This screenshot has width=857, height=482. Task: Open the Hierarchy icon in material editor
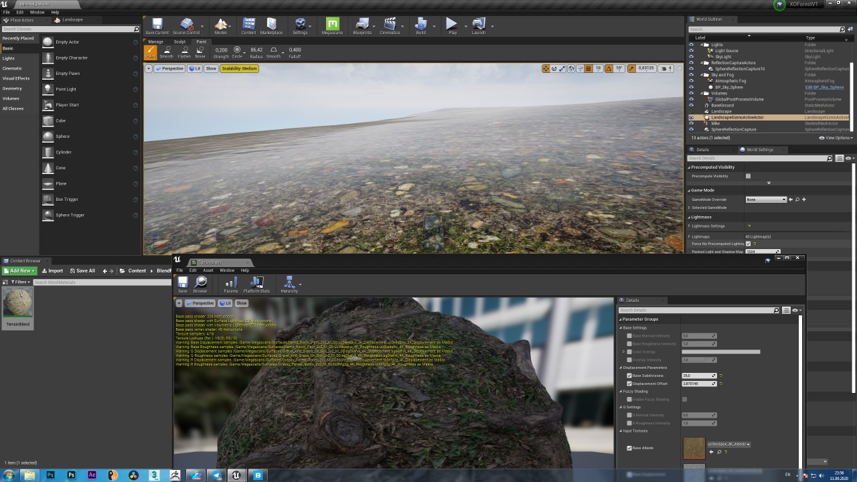pos(289,285)
